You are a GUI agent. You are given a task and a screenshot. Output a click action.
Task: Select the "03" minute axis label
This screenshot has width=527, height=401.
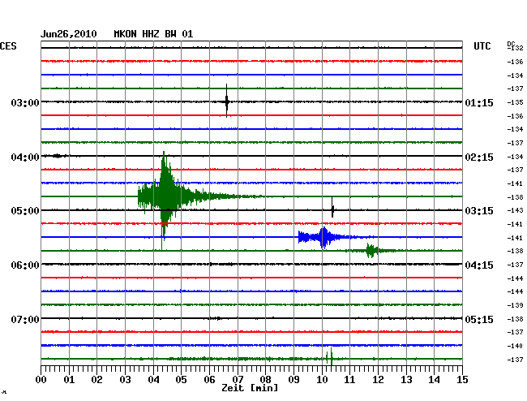click(126, 379)
